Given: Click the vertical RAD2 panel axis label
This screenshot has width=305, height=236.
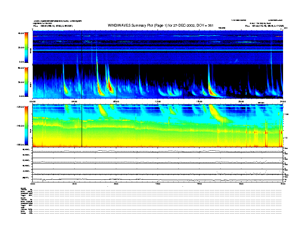Looking at the screenshot, I should pyautogui.click(x=30, y=51).
